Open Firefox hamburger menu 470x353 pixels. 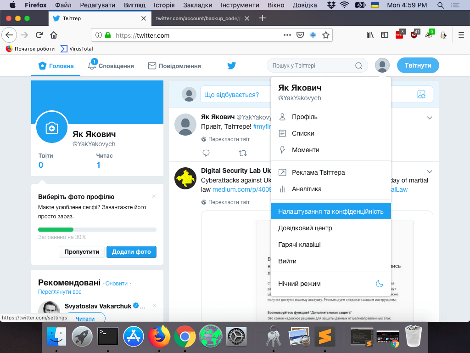coord(461,35)
